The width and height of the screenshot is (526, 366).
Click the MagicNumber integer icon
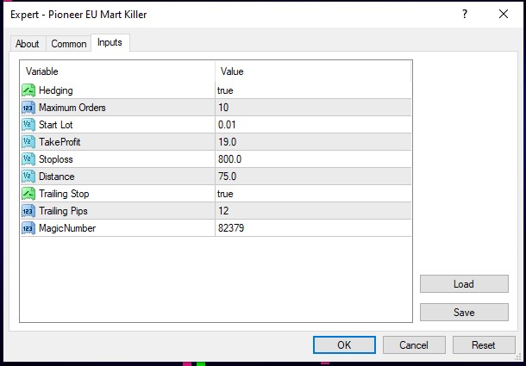point(28,228)
